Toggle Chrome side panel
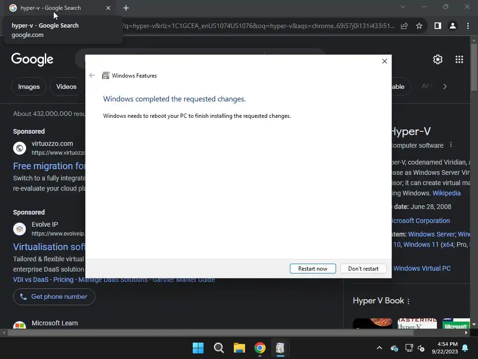 click(x=438, y=26)
